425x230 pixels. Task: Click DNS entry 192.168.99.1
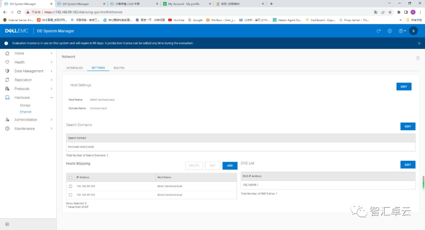(250, 185)
